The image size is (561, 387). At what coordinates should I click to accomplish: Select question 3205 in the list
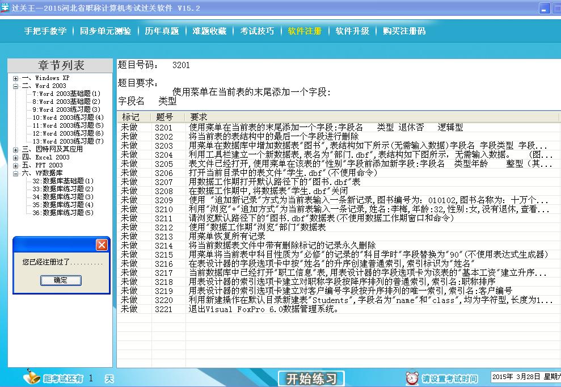[163, 164]
